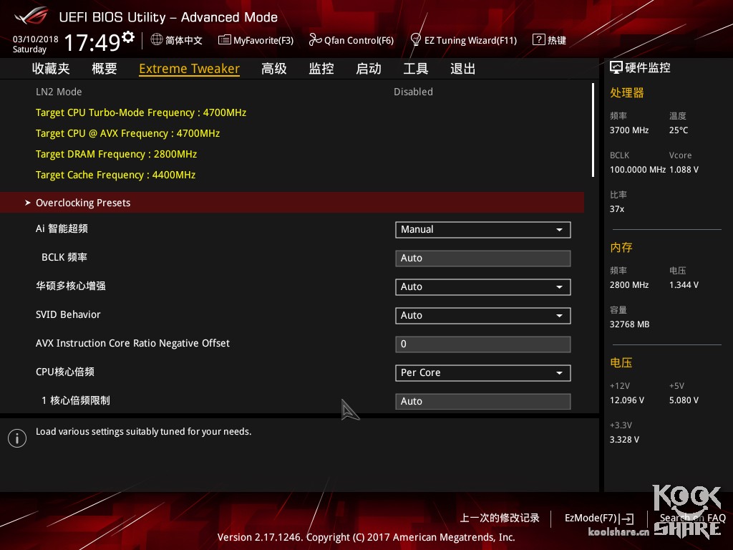This screenshot has height=550, width=733.
Task: Click the 32768 MB capacity value
Action: 630,324
